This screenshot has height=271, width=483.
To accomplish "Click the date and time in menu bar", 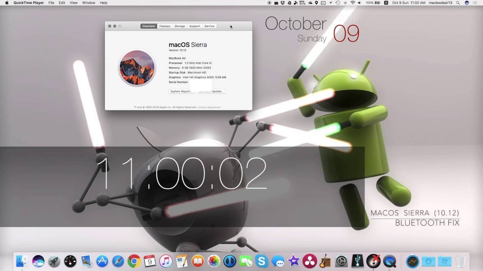I will click(x=409, y=3).
